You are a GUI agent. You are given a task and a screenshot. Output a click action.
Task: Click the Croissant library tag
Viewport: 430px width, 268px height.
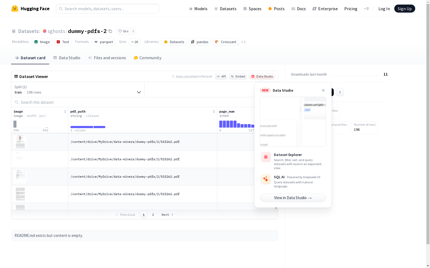(226, 42)
